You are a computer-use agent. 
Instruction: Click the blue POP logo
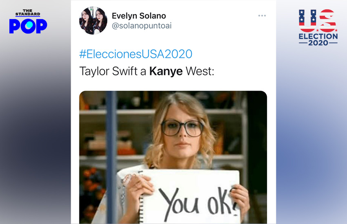coord(28,26)
